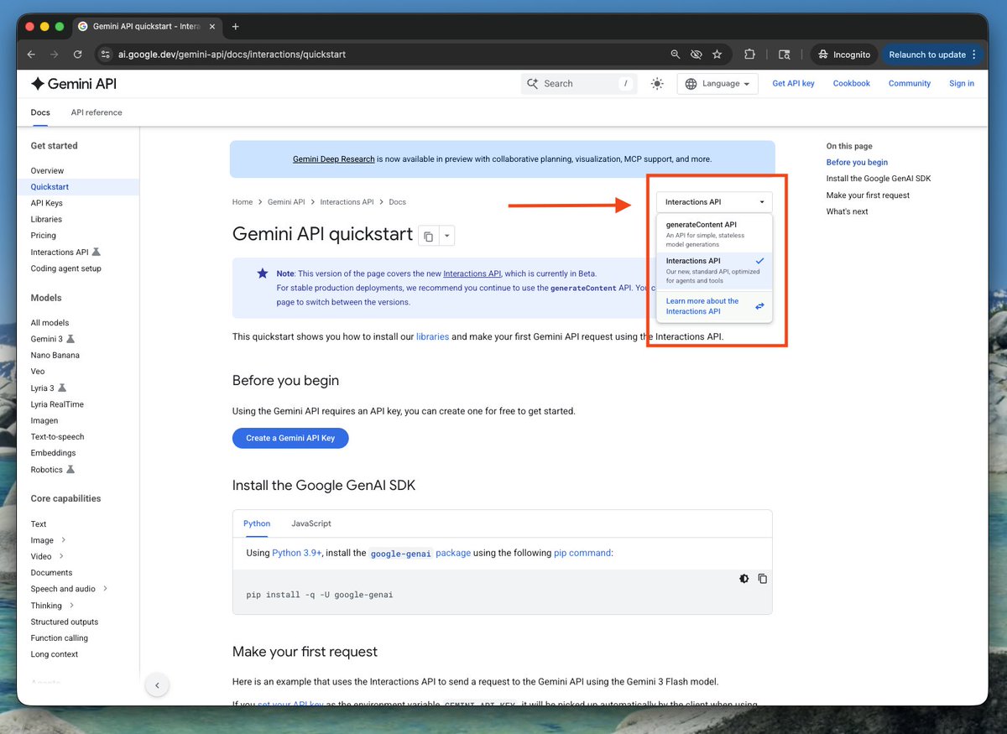
Task: Open the Gemini Deep Research link
Action: click(334, 159)
